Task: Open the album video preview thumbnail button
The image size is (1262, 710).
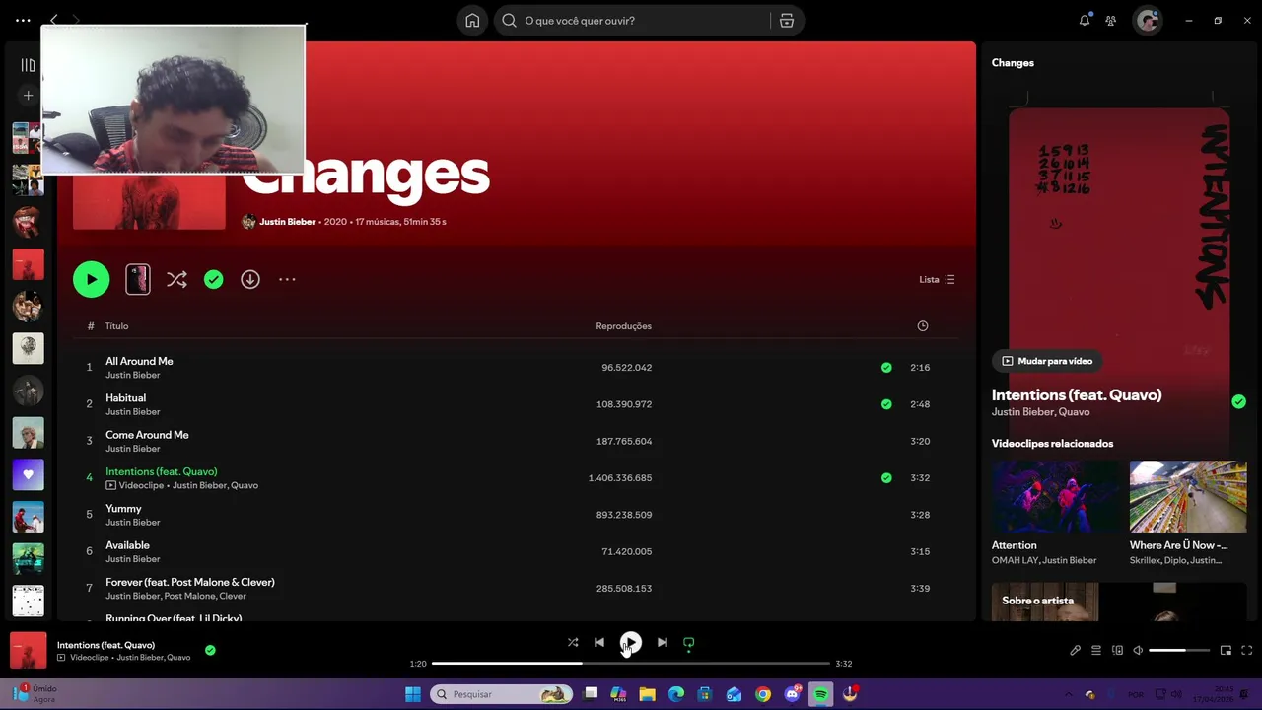Action: coord(138,279)
